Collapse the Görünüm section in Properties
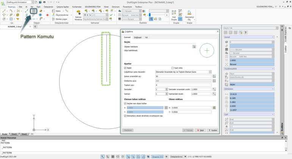292x159 pixels. click(273, 89)
